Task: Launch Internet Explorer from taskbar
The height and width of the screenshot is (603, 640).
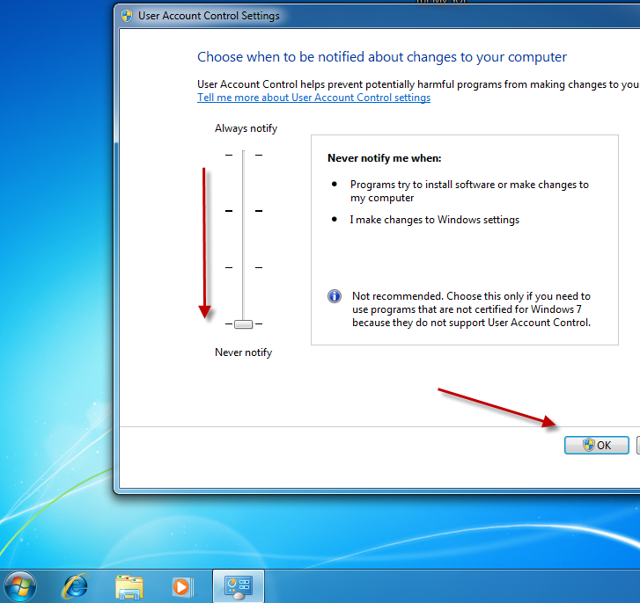Action: tap(75, 586)
